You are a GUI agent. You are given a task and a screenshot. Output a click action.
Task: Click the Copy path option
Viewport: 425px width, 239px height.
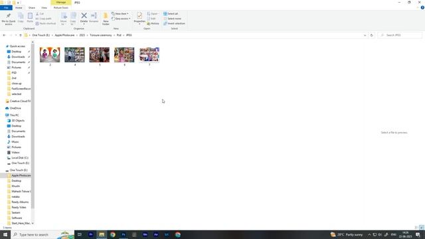(x=43, y=19)
